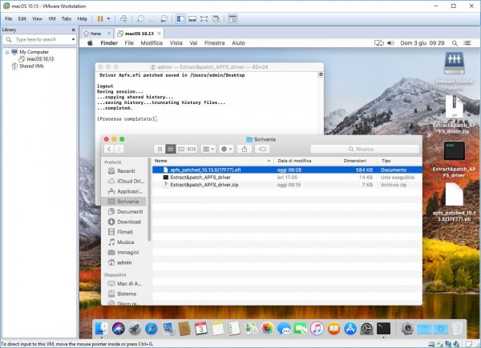Open VMware Shared Folders desktop icon

(x=455, y=64)
